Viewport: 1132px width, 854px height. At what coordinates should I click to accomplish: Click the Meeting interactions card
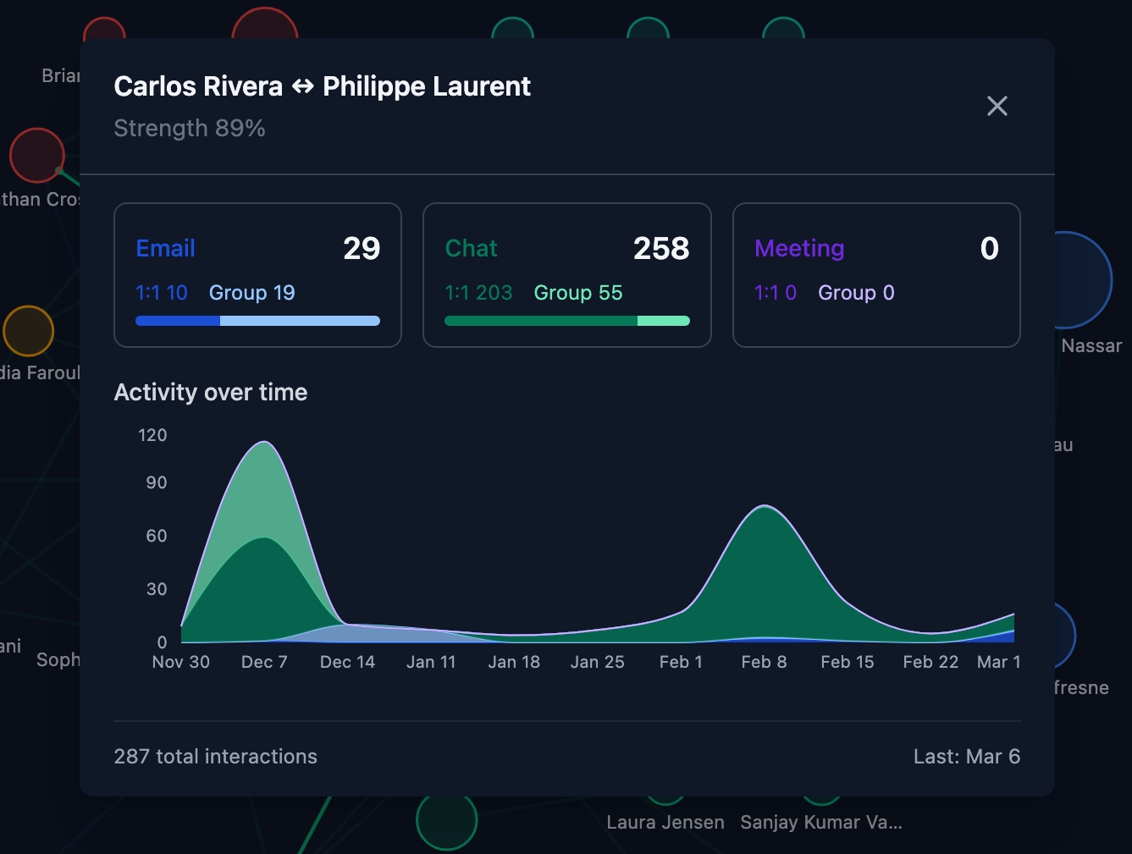(x=875, y=274)
